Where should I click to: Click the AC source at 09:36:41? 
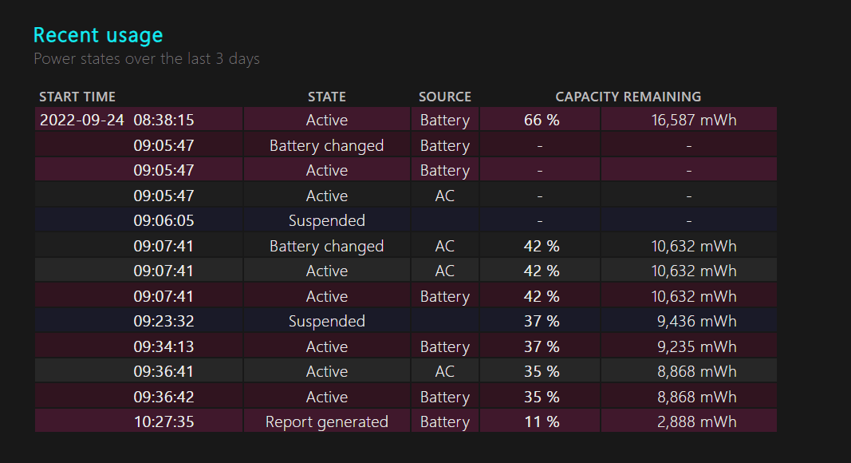pos(444,371)
